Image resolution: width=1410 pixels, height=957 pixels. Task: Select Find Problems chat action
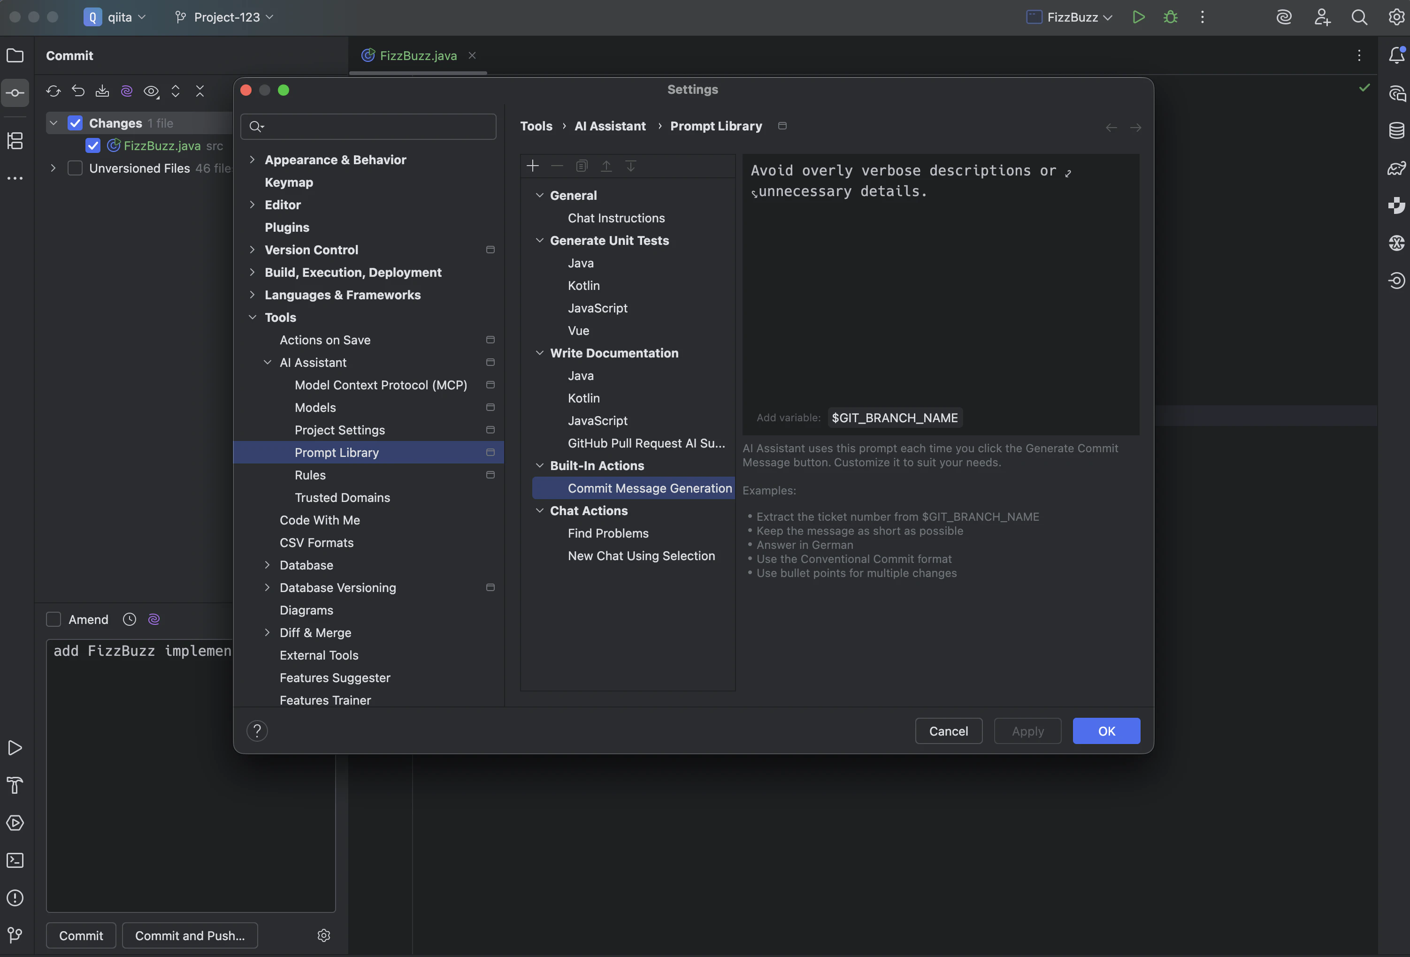coord(608,533)
